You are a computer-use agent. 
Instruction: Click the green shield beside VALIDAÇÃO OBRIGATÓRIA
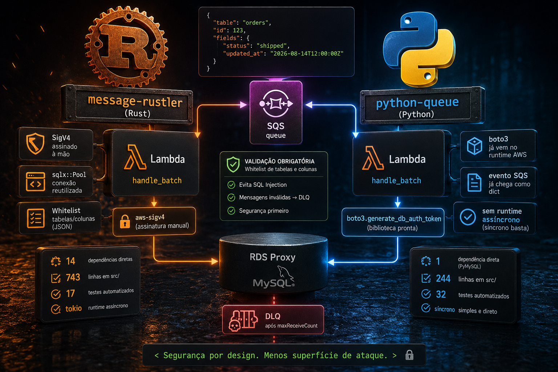pos(233,165)
